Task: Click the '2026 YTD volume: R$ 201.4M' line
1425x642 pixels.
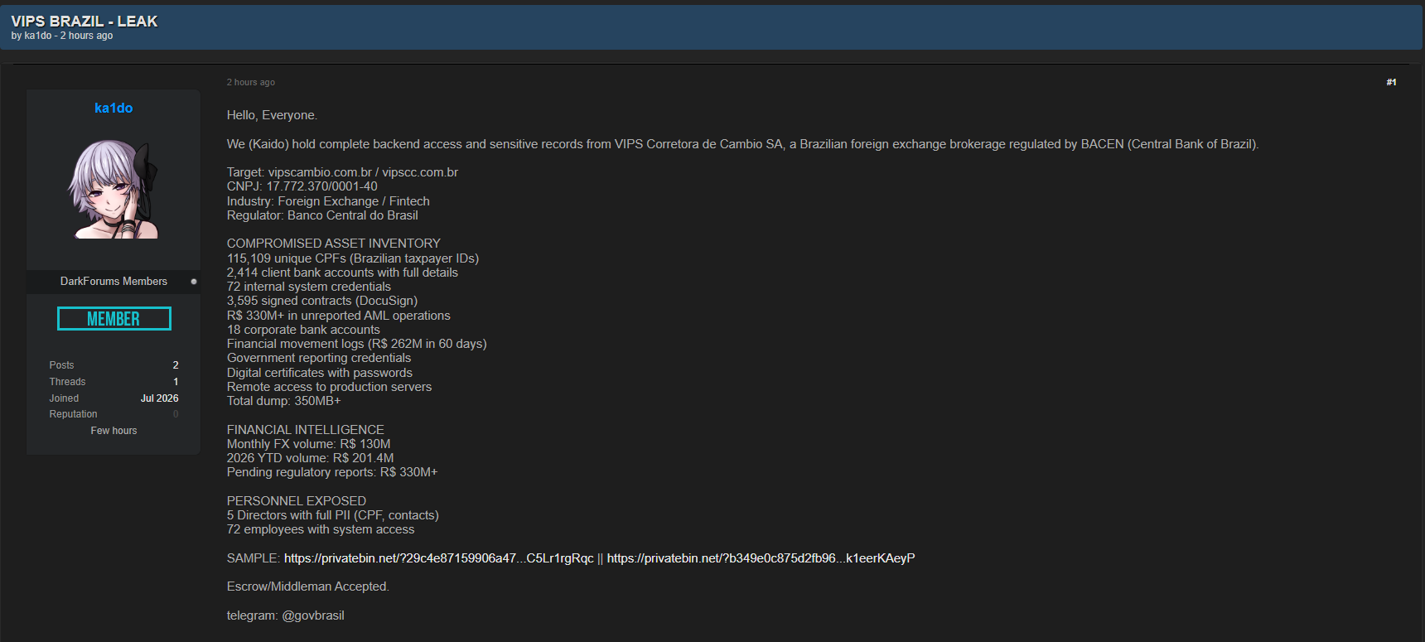Action: 311,458
